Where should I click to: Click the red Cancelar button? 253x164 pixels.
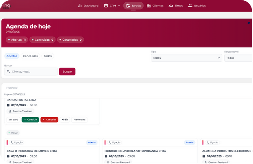pyautogui.click(x=49, y=119)
